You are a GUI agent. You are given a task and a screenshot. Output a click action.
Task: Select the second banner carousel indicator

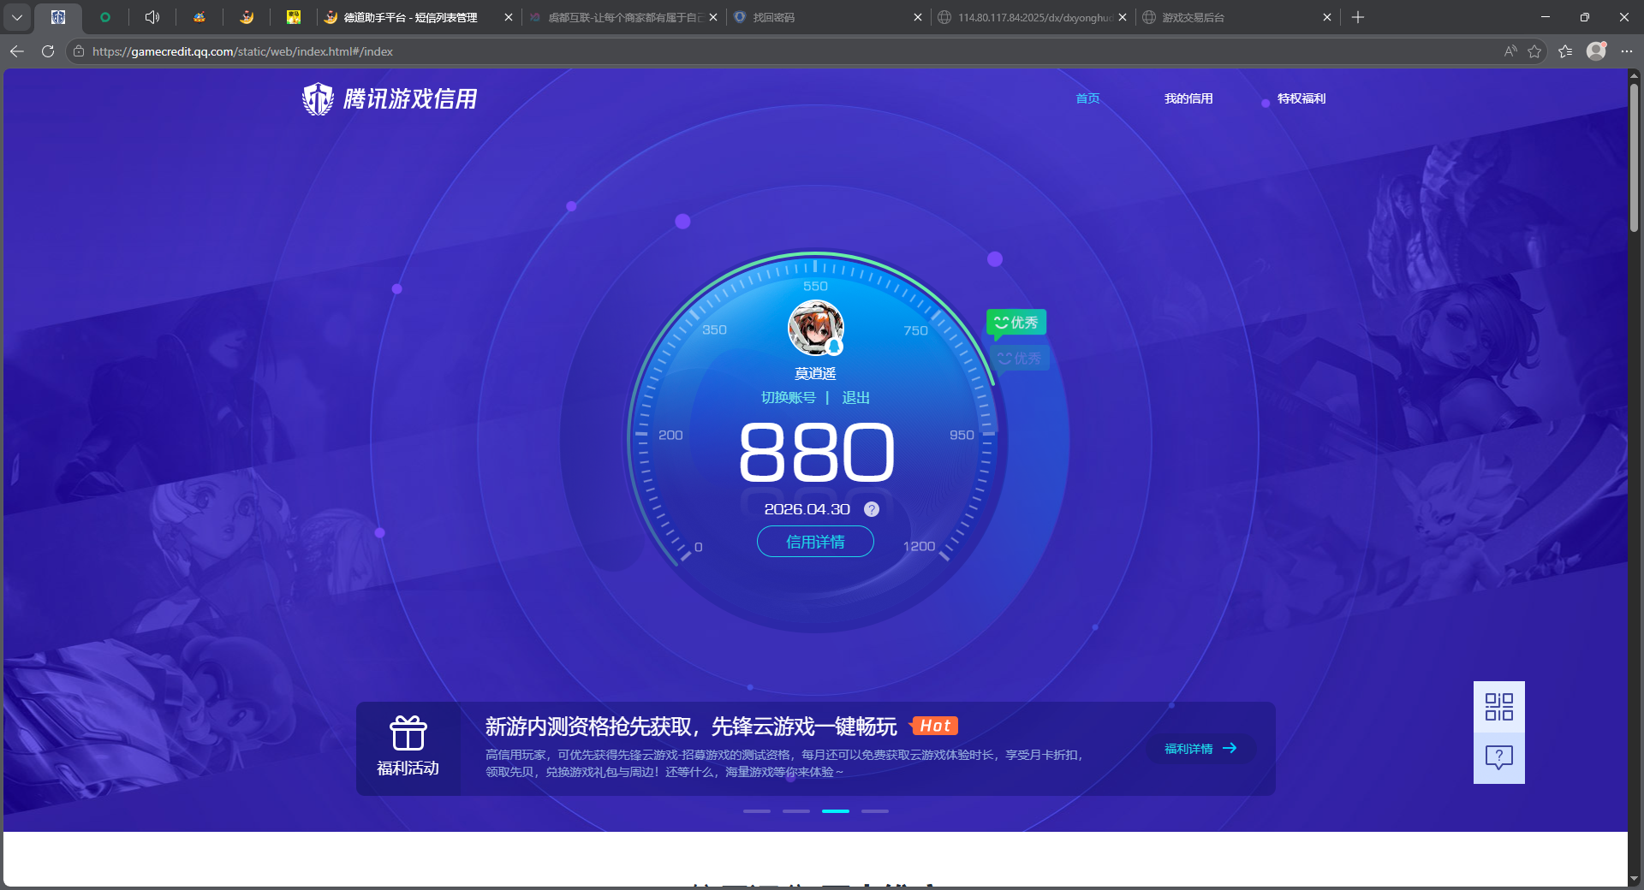pyautogui.click(x=796, y=810)
